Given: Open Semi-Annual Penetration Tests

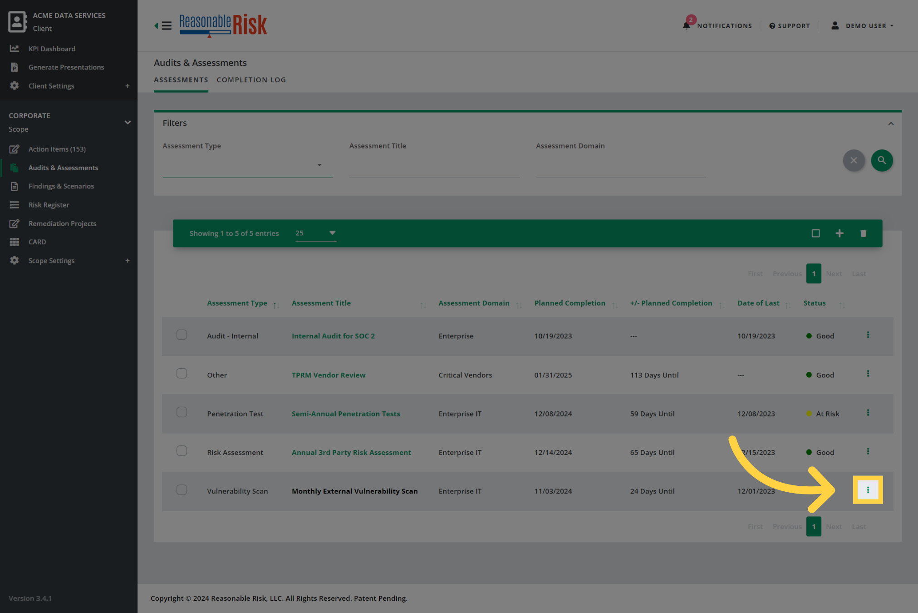Looking at the screenshot, I should [346, 414].
